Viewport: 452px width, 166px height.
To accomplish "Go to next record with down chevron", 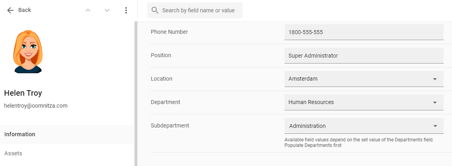I will (107, 10).
